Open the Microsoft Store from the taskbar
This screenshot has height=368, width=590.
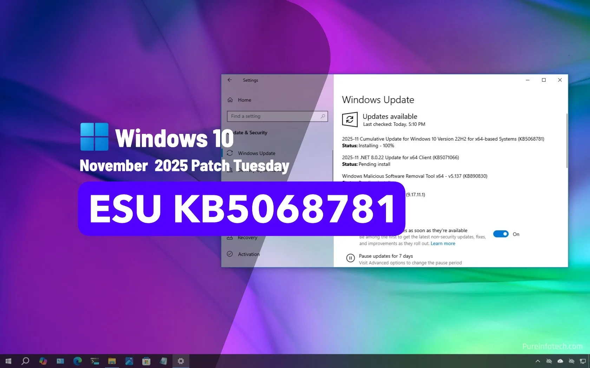pos(146,361)
